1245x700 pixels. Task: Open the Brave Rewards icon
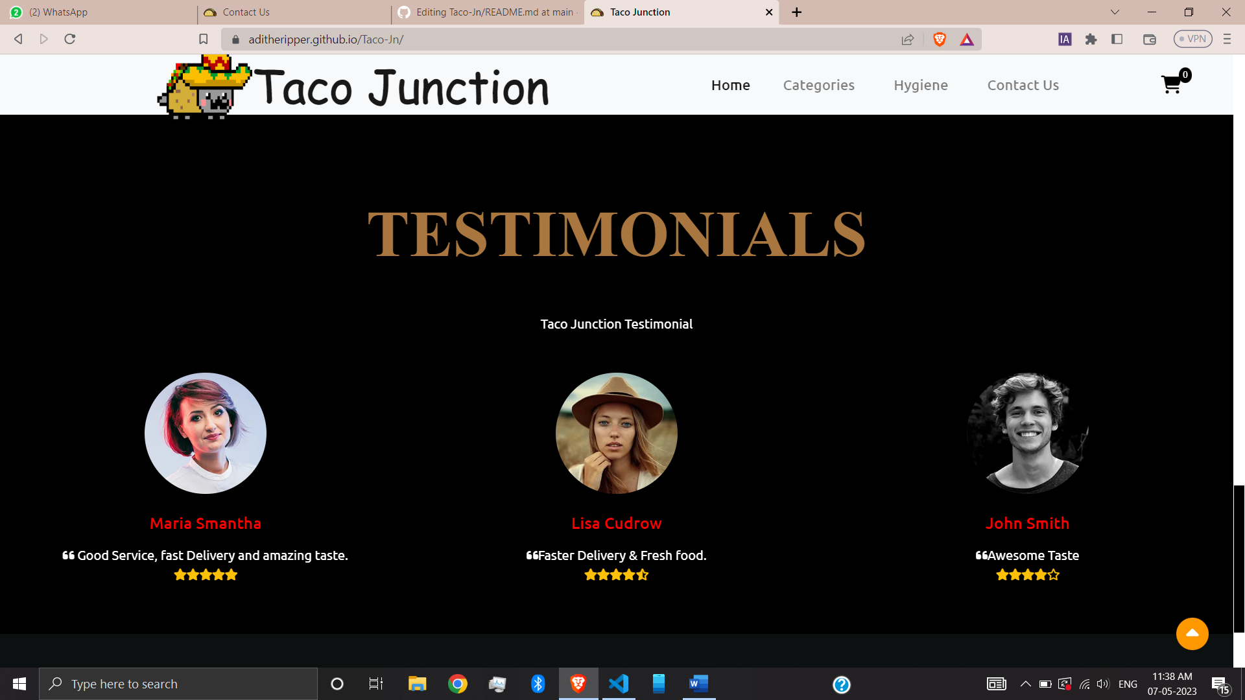point(967,39)
